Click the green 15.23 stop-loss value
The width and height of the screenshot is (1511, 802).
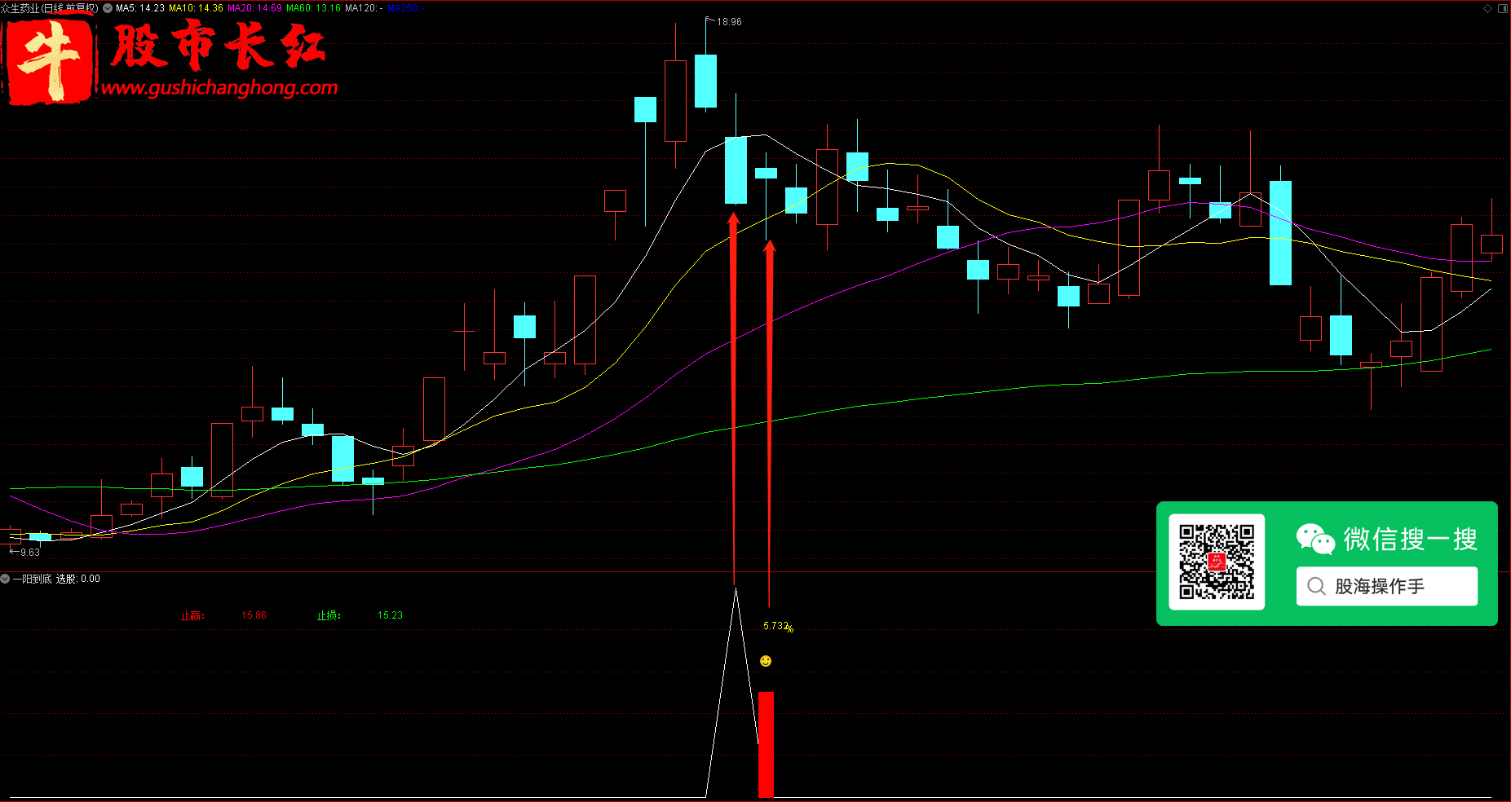pos(390,615)
